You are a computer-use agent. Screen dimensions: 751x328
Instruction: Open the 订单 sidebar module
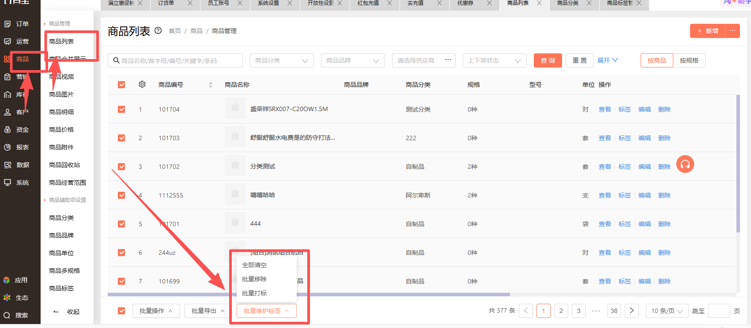17,24
